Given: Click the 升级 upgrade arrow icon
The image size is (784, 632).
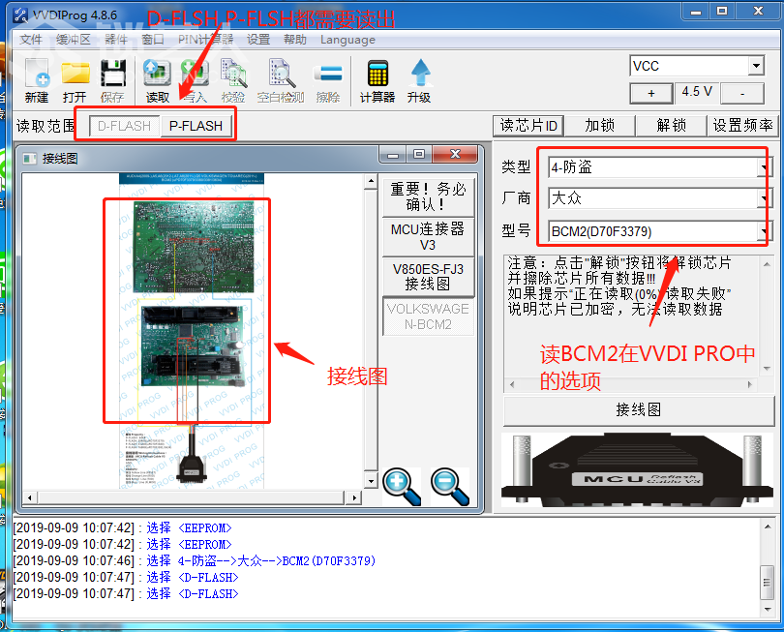Looking at the screenshot, I should coord(419,80).
